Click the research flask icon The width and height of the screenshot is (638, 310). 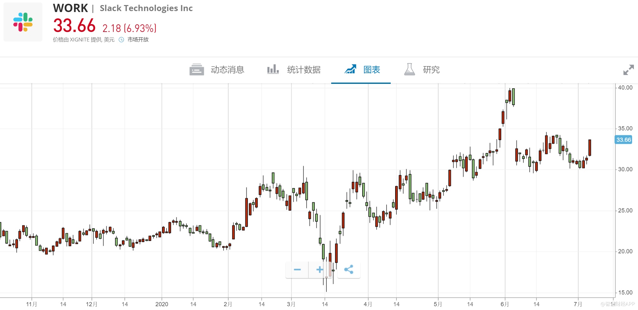[409, 69]
